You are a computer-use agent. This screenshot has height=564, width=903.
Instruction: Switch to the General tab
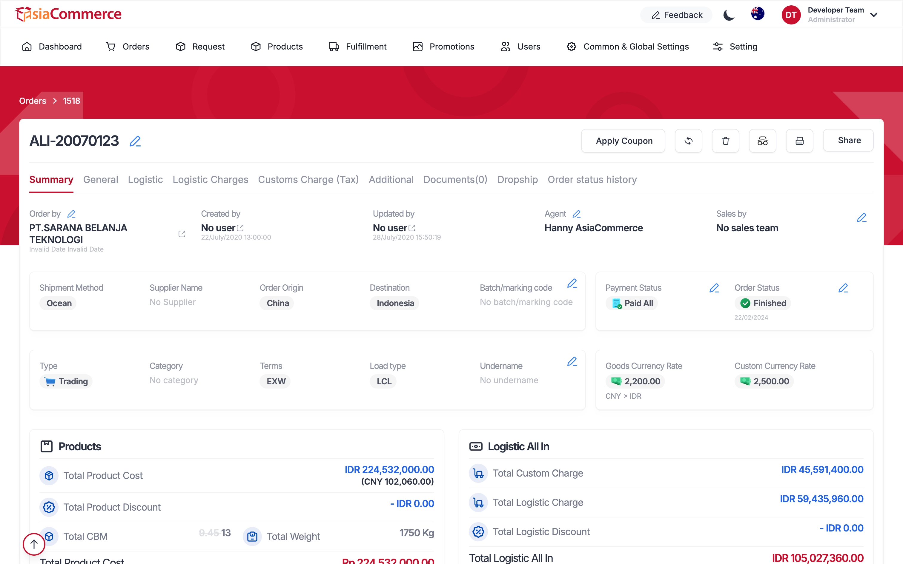point(100,179)
